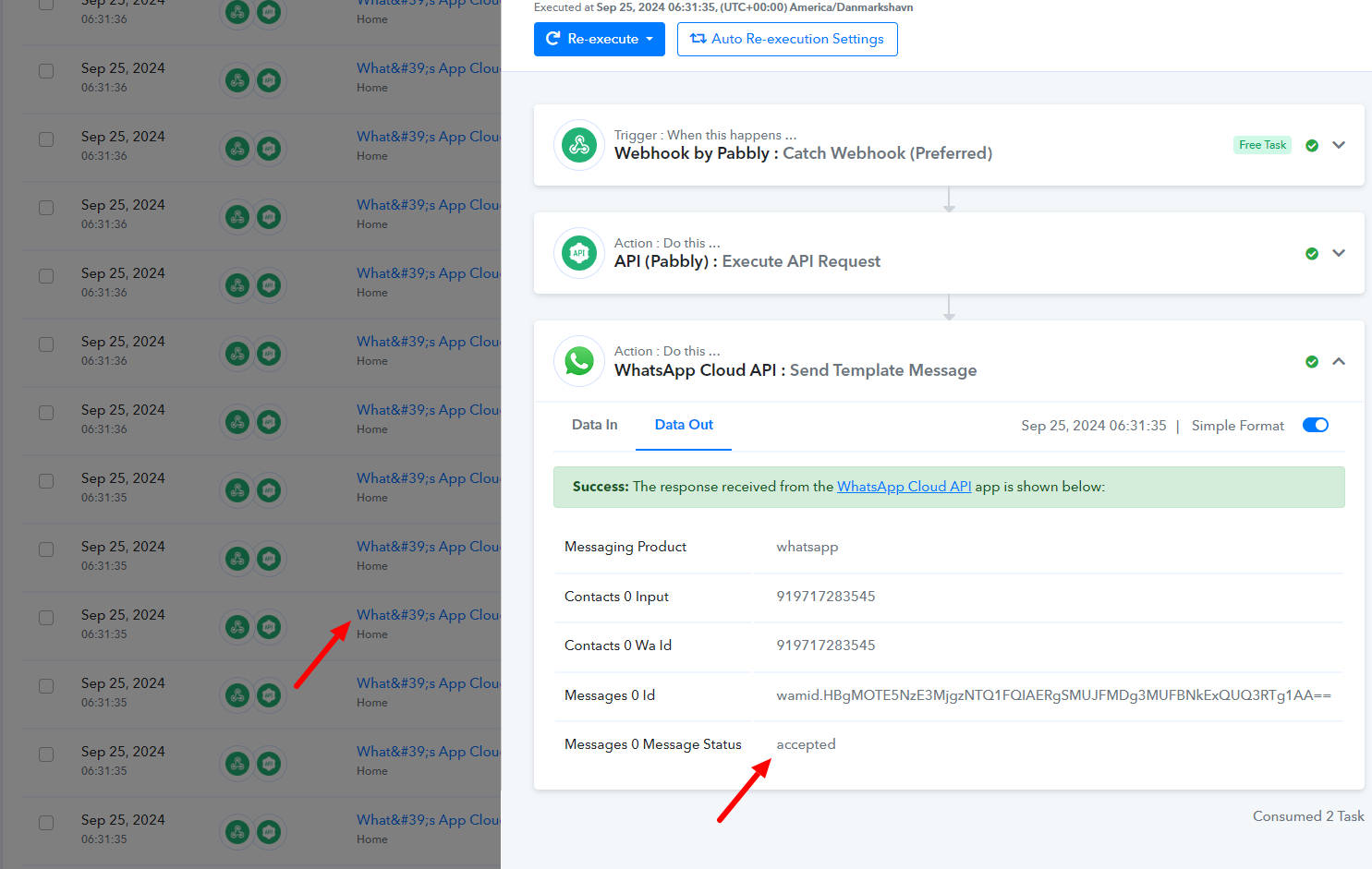Collapse the WhatsApp Cloud API step
This screenshot has width=1372, height=869.
(x=1339, y=361)
